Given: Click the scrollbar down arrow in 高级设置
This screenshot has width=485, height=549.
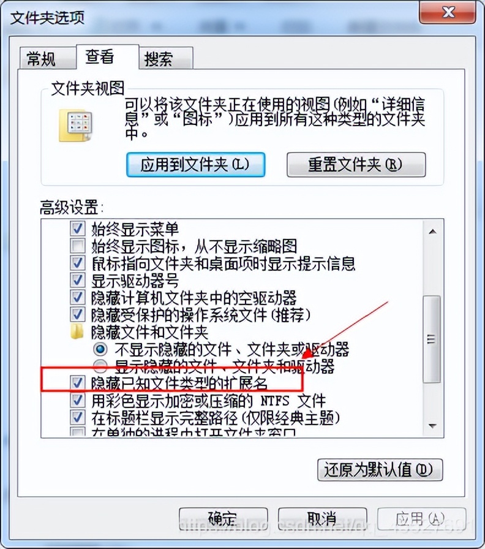Looking at the screenshot, I should [432, 426].
